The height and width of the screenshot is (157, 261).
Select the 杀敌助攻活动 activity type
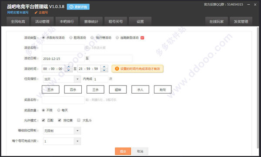43,38
